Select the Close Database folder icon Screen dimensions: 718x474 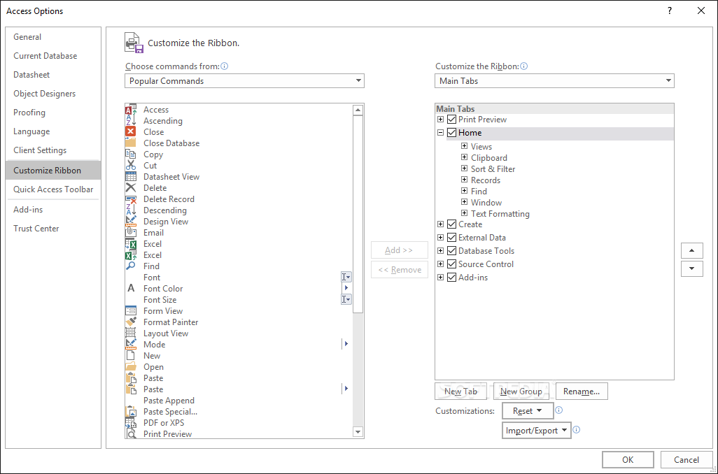[x=131, y=143]
